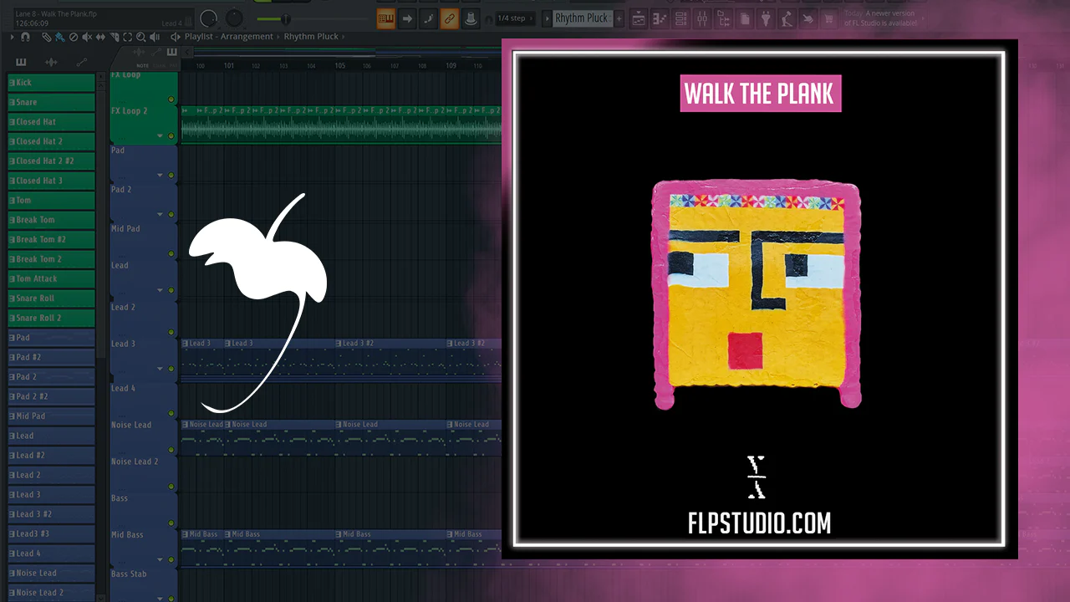
Task: Toggle mute dot on the Pad track
Action: click(171, 175)
